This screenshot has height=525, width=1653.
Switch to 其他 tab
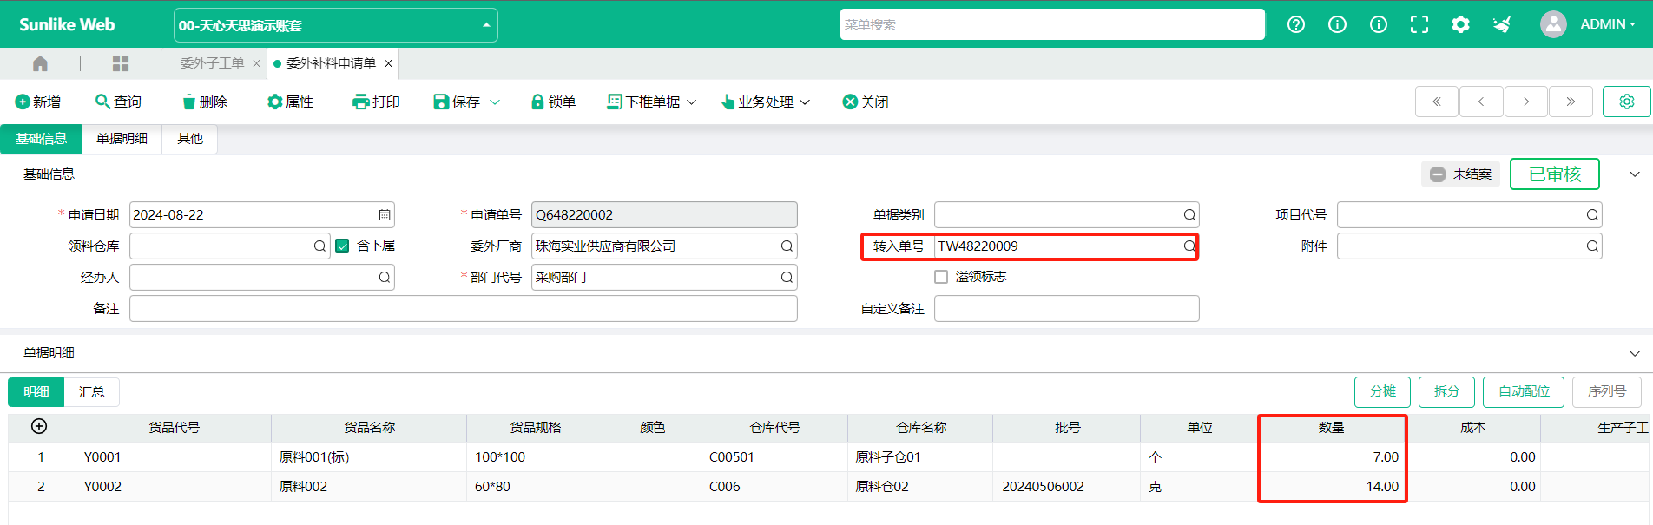tap(190, 139)
